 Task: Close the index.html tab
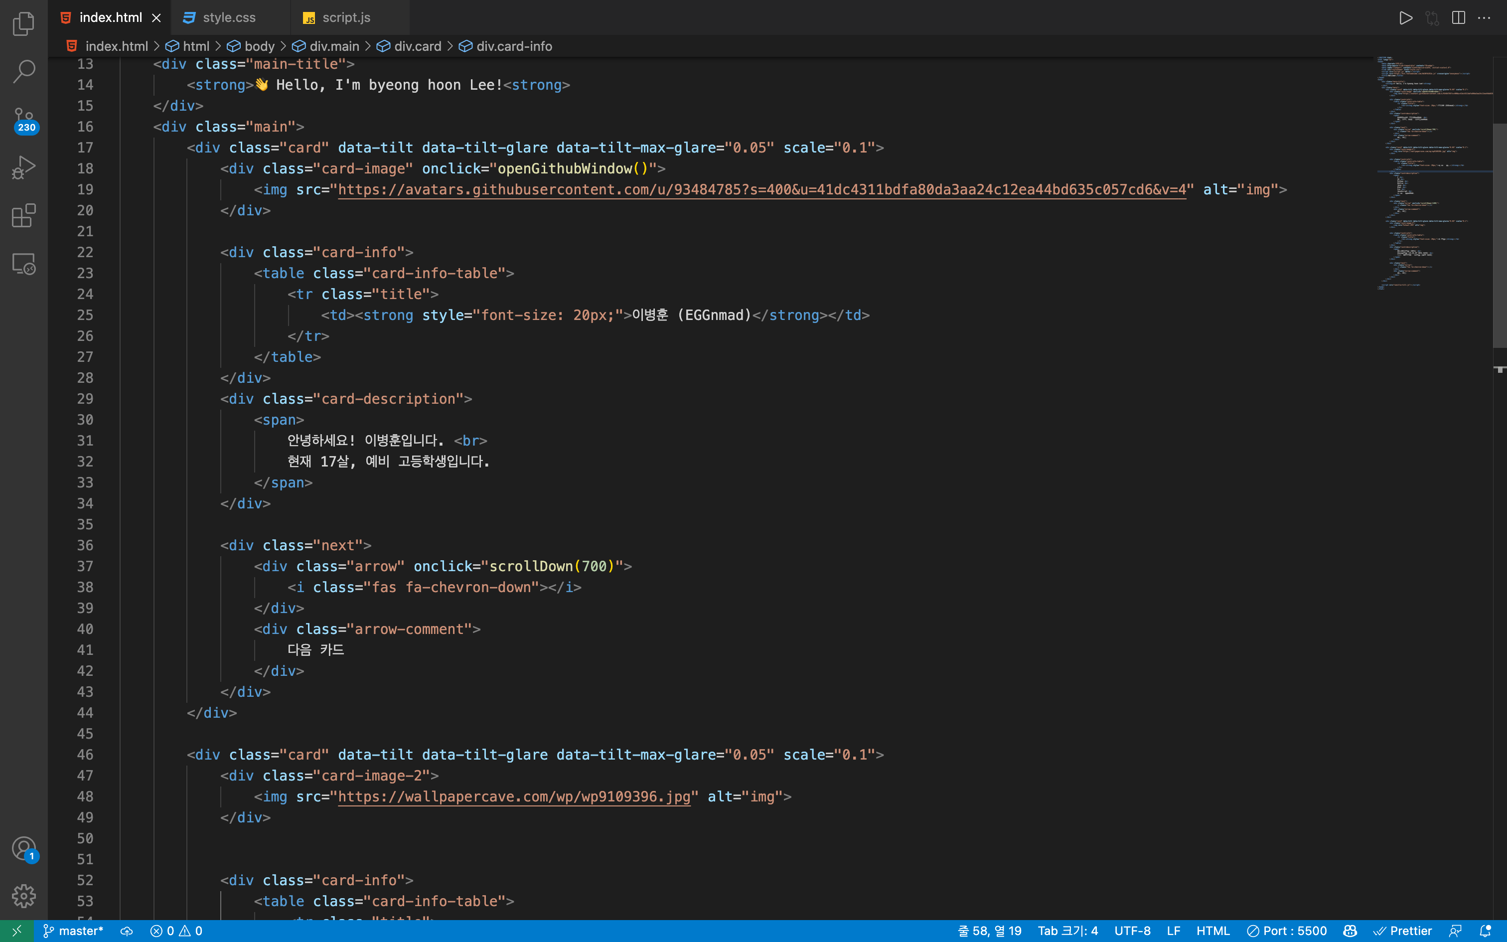point(156,18)
